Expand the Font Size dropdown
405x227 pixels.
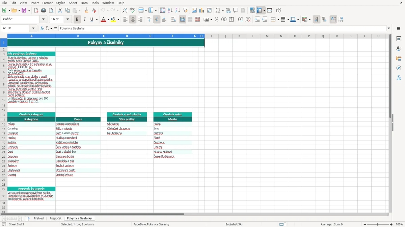point(68,20)
